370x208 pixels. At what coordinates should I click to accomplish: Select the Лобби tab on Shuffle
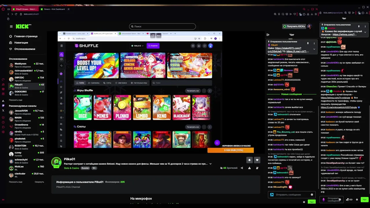[x=80, y=83]
